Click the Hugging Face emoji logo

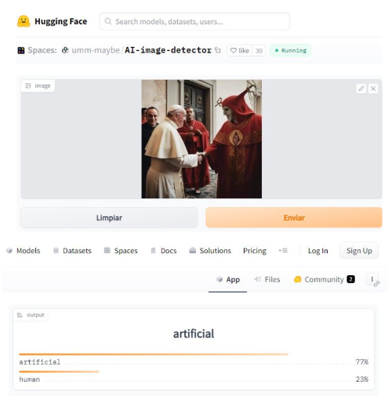point(24,21)
